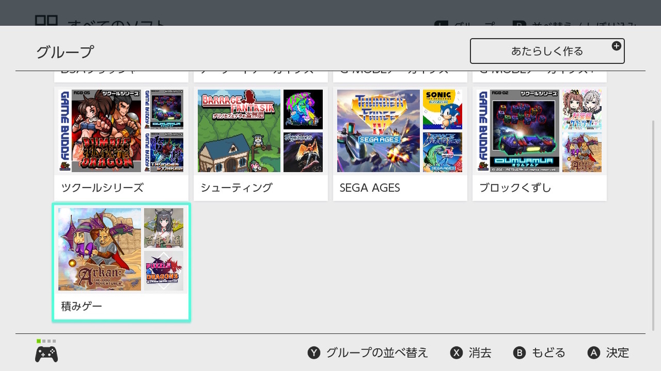Click the Y button icon for group reordering
Image resolution: width=661 pixels, height=371 pixels.
point(314,353)
